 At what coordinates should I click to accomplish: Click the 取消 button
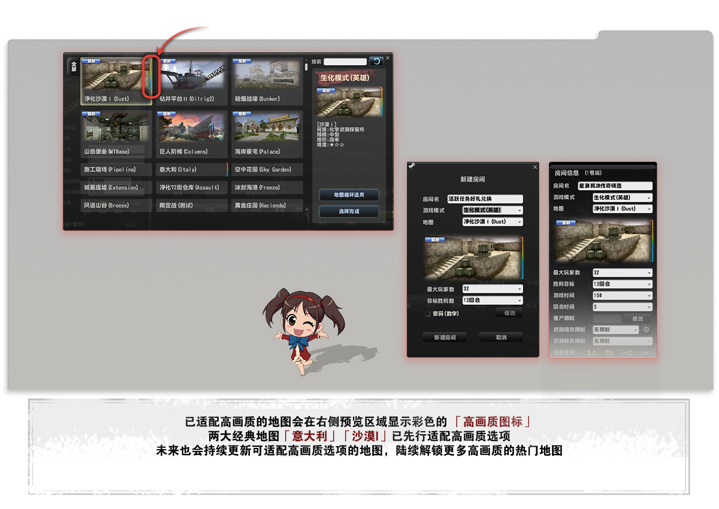(x=501, y=337)
